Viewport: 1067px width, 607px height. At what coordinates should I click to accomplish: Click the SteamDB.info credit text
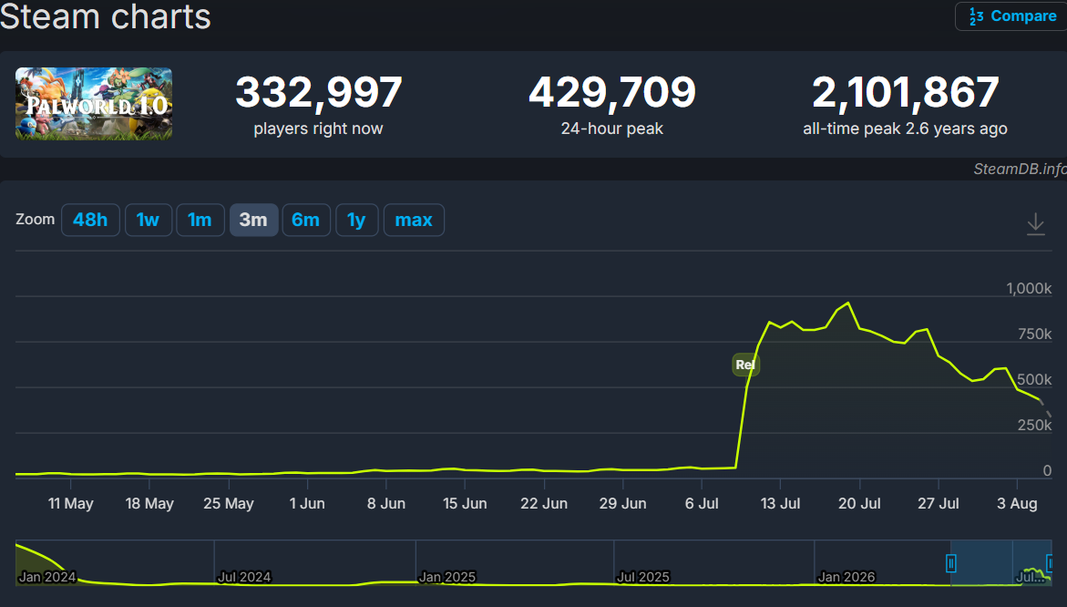tap(1020, 169)
